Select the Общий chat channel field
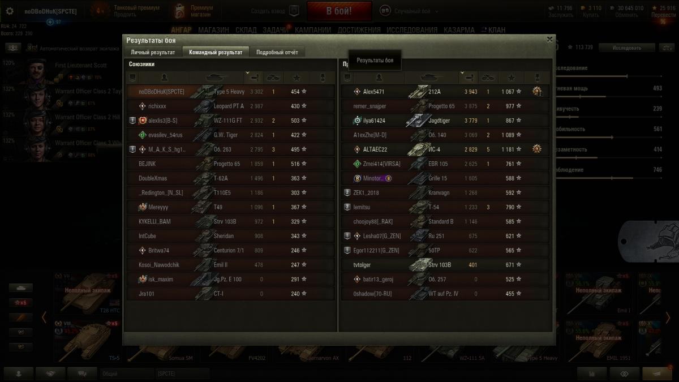The image size is (679, 382). click(126, 374)
